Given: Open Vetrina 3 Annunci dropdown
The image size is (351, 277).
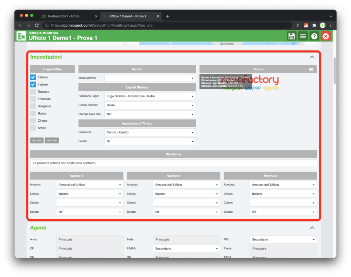Looking at the screenshot, I should point(283,185).
